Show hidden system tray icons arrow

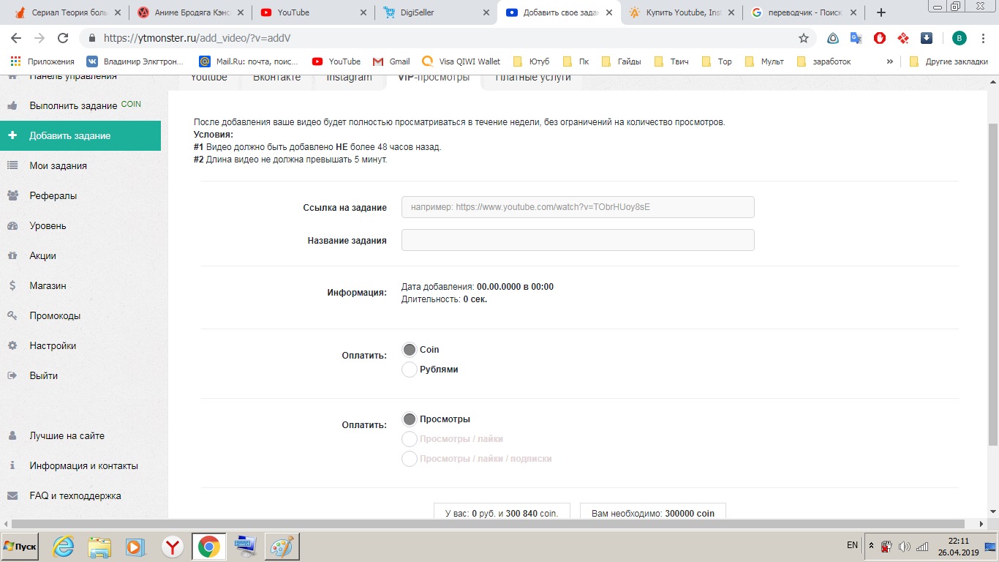click(x=871, y=546)
